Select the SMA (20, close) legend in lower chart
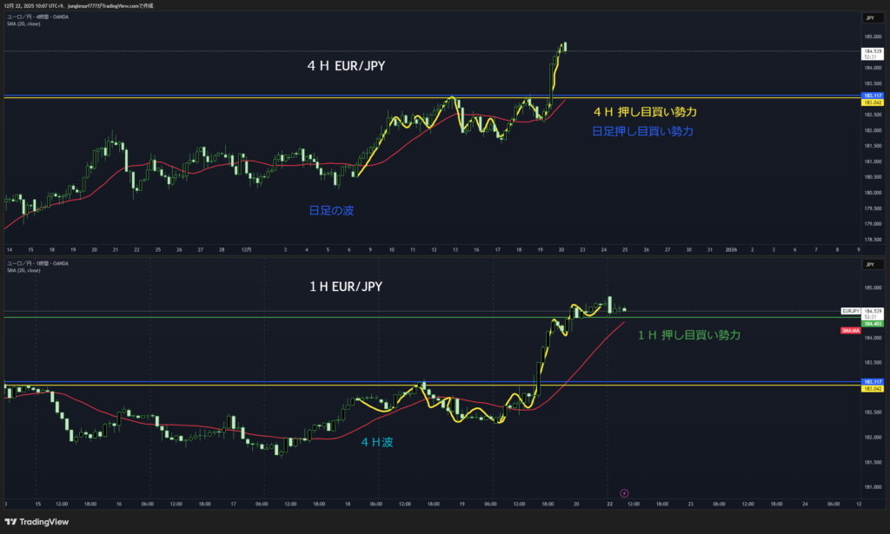 (23, 270)
